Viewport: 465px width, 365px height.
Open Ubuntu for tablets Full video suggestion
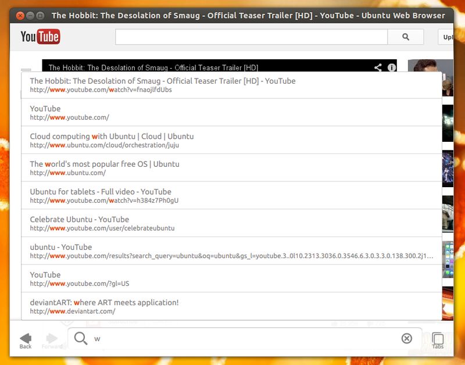(231, 195)
